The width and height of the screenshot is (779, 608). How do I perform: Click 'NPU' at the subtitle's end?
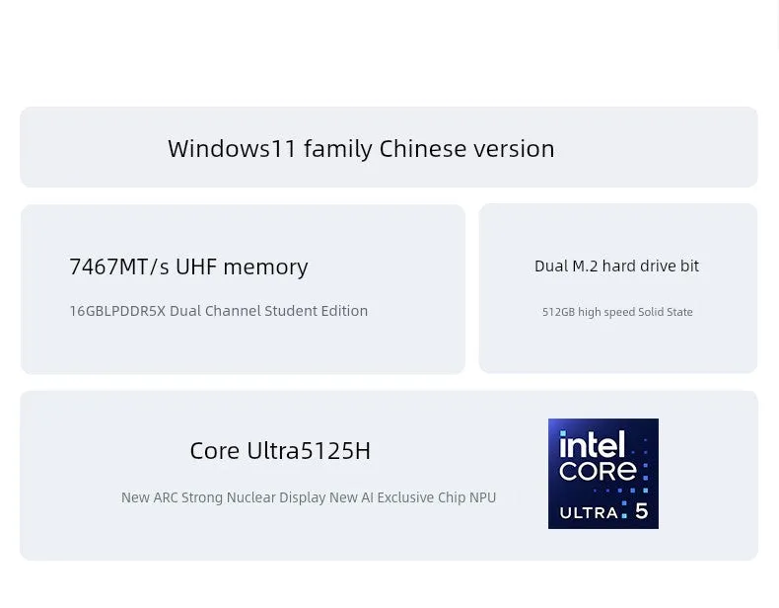click(x=482, y=497)
